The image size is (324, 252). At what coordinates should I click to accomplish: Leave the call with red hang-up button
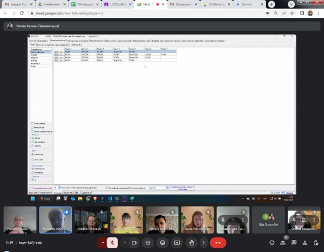coord(218,243)
